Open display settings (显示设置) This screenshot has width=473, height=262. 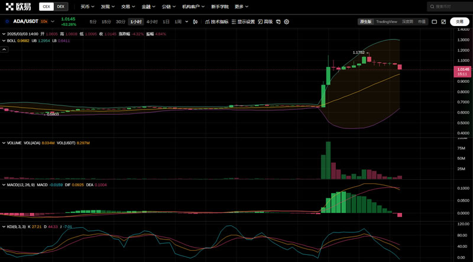[243, 22]
